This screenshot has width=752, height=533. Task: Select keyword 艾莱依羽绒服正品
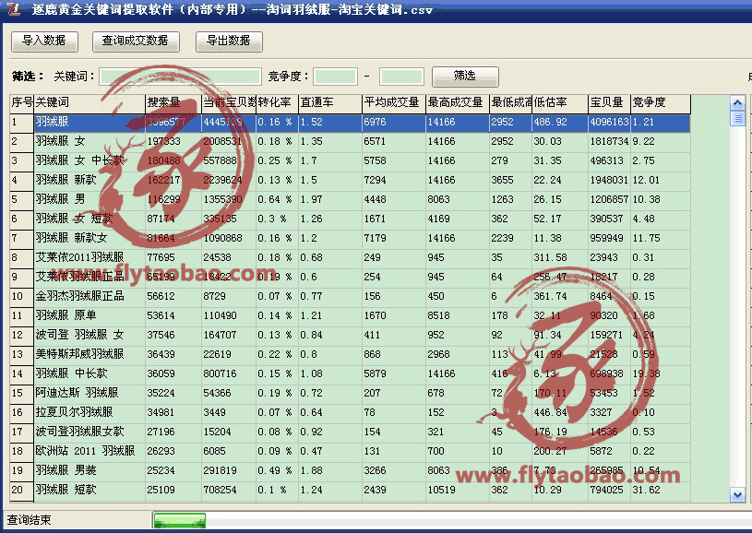point(79,277)
